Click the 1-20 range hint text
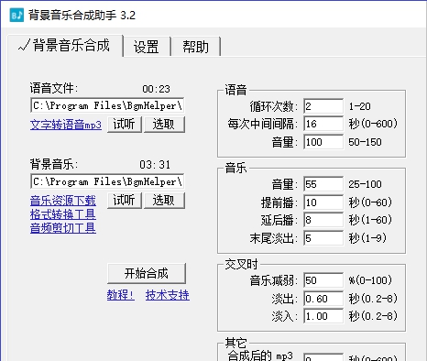 pos(360,106)
